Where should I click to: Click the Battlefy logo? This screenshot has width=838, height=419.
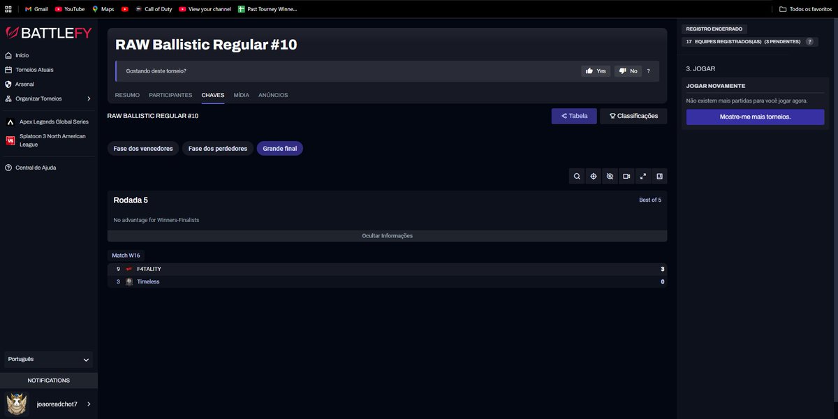point(49,33)
